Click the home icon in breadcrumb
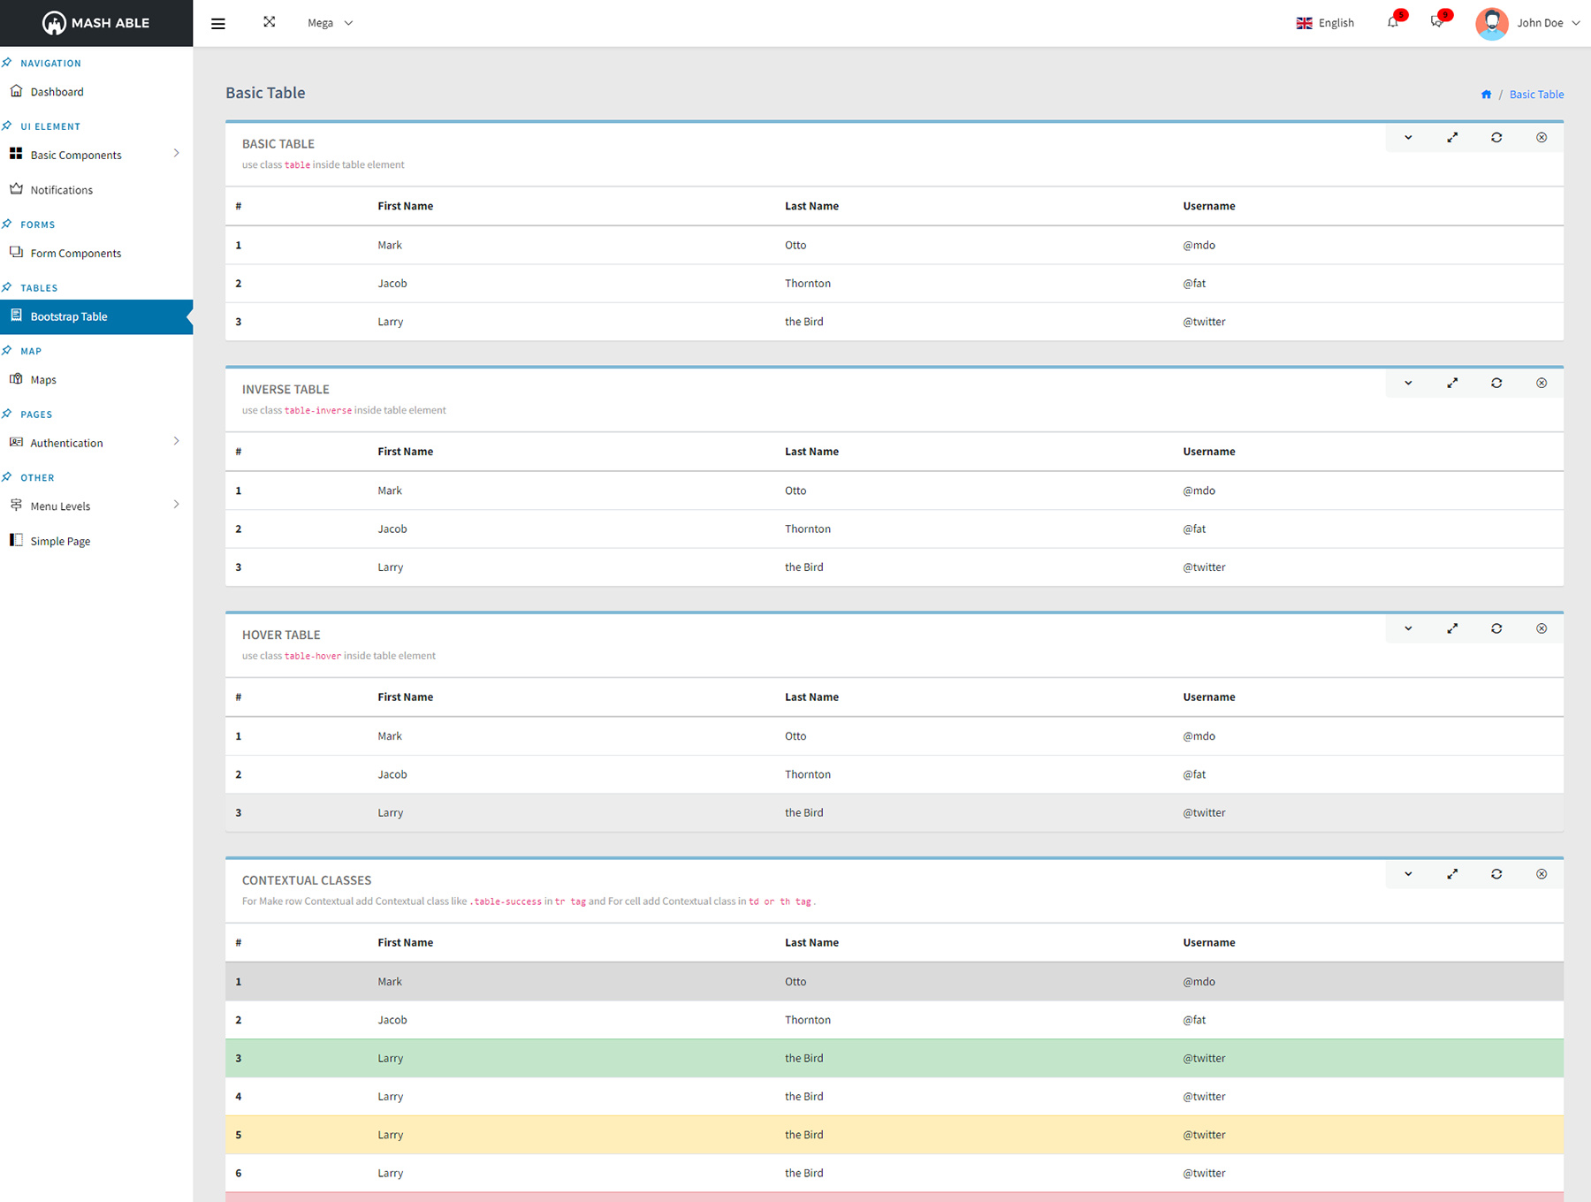Image resolution: width=1591 pixels, height=1202 pixels. (1486, 95)
